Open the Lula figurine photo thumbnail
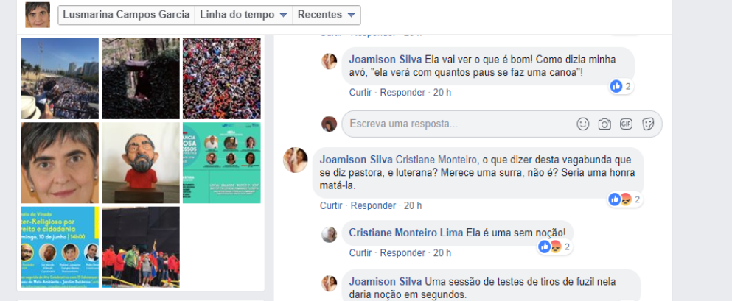The width and height of the screenshot is (732, 301). coord(141,163)
